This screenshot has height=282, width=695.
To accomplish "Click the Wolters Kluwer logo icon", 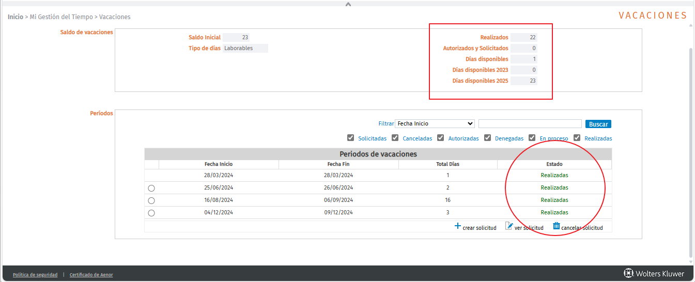I will pyautogui.click(x=628, y=273).
